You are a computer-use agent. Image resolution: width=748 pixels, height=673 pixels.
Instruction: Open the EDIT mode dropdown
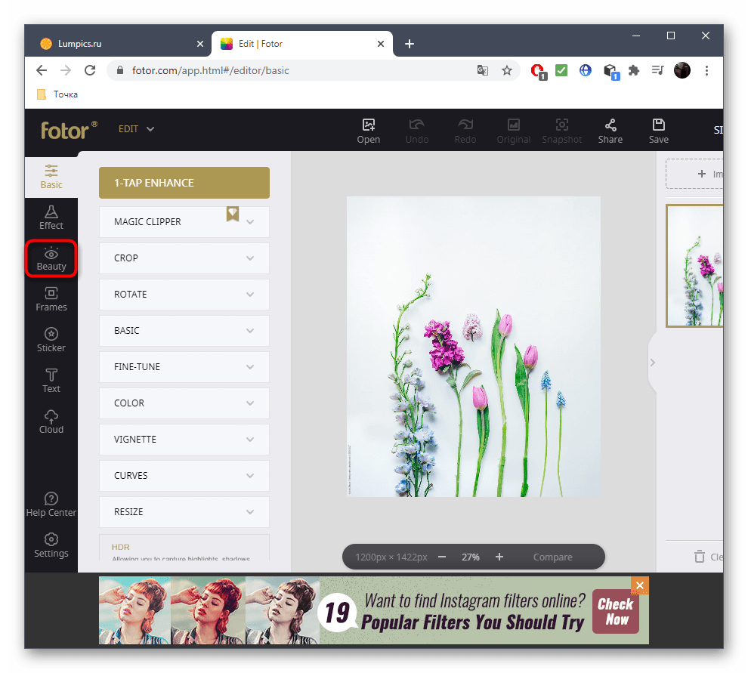point(136,129)
